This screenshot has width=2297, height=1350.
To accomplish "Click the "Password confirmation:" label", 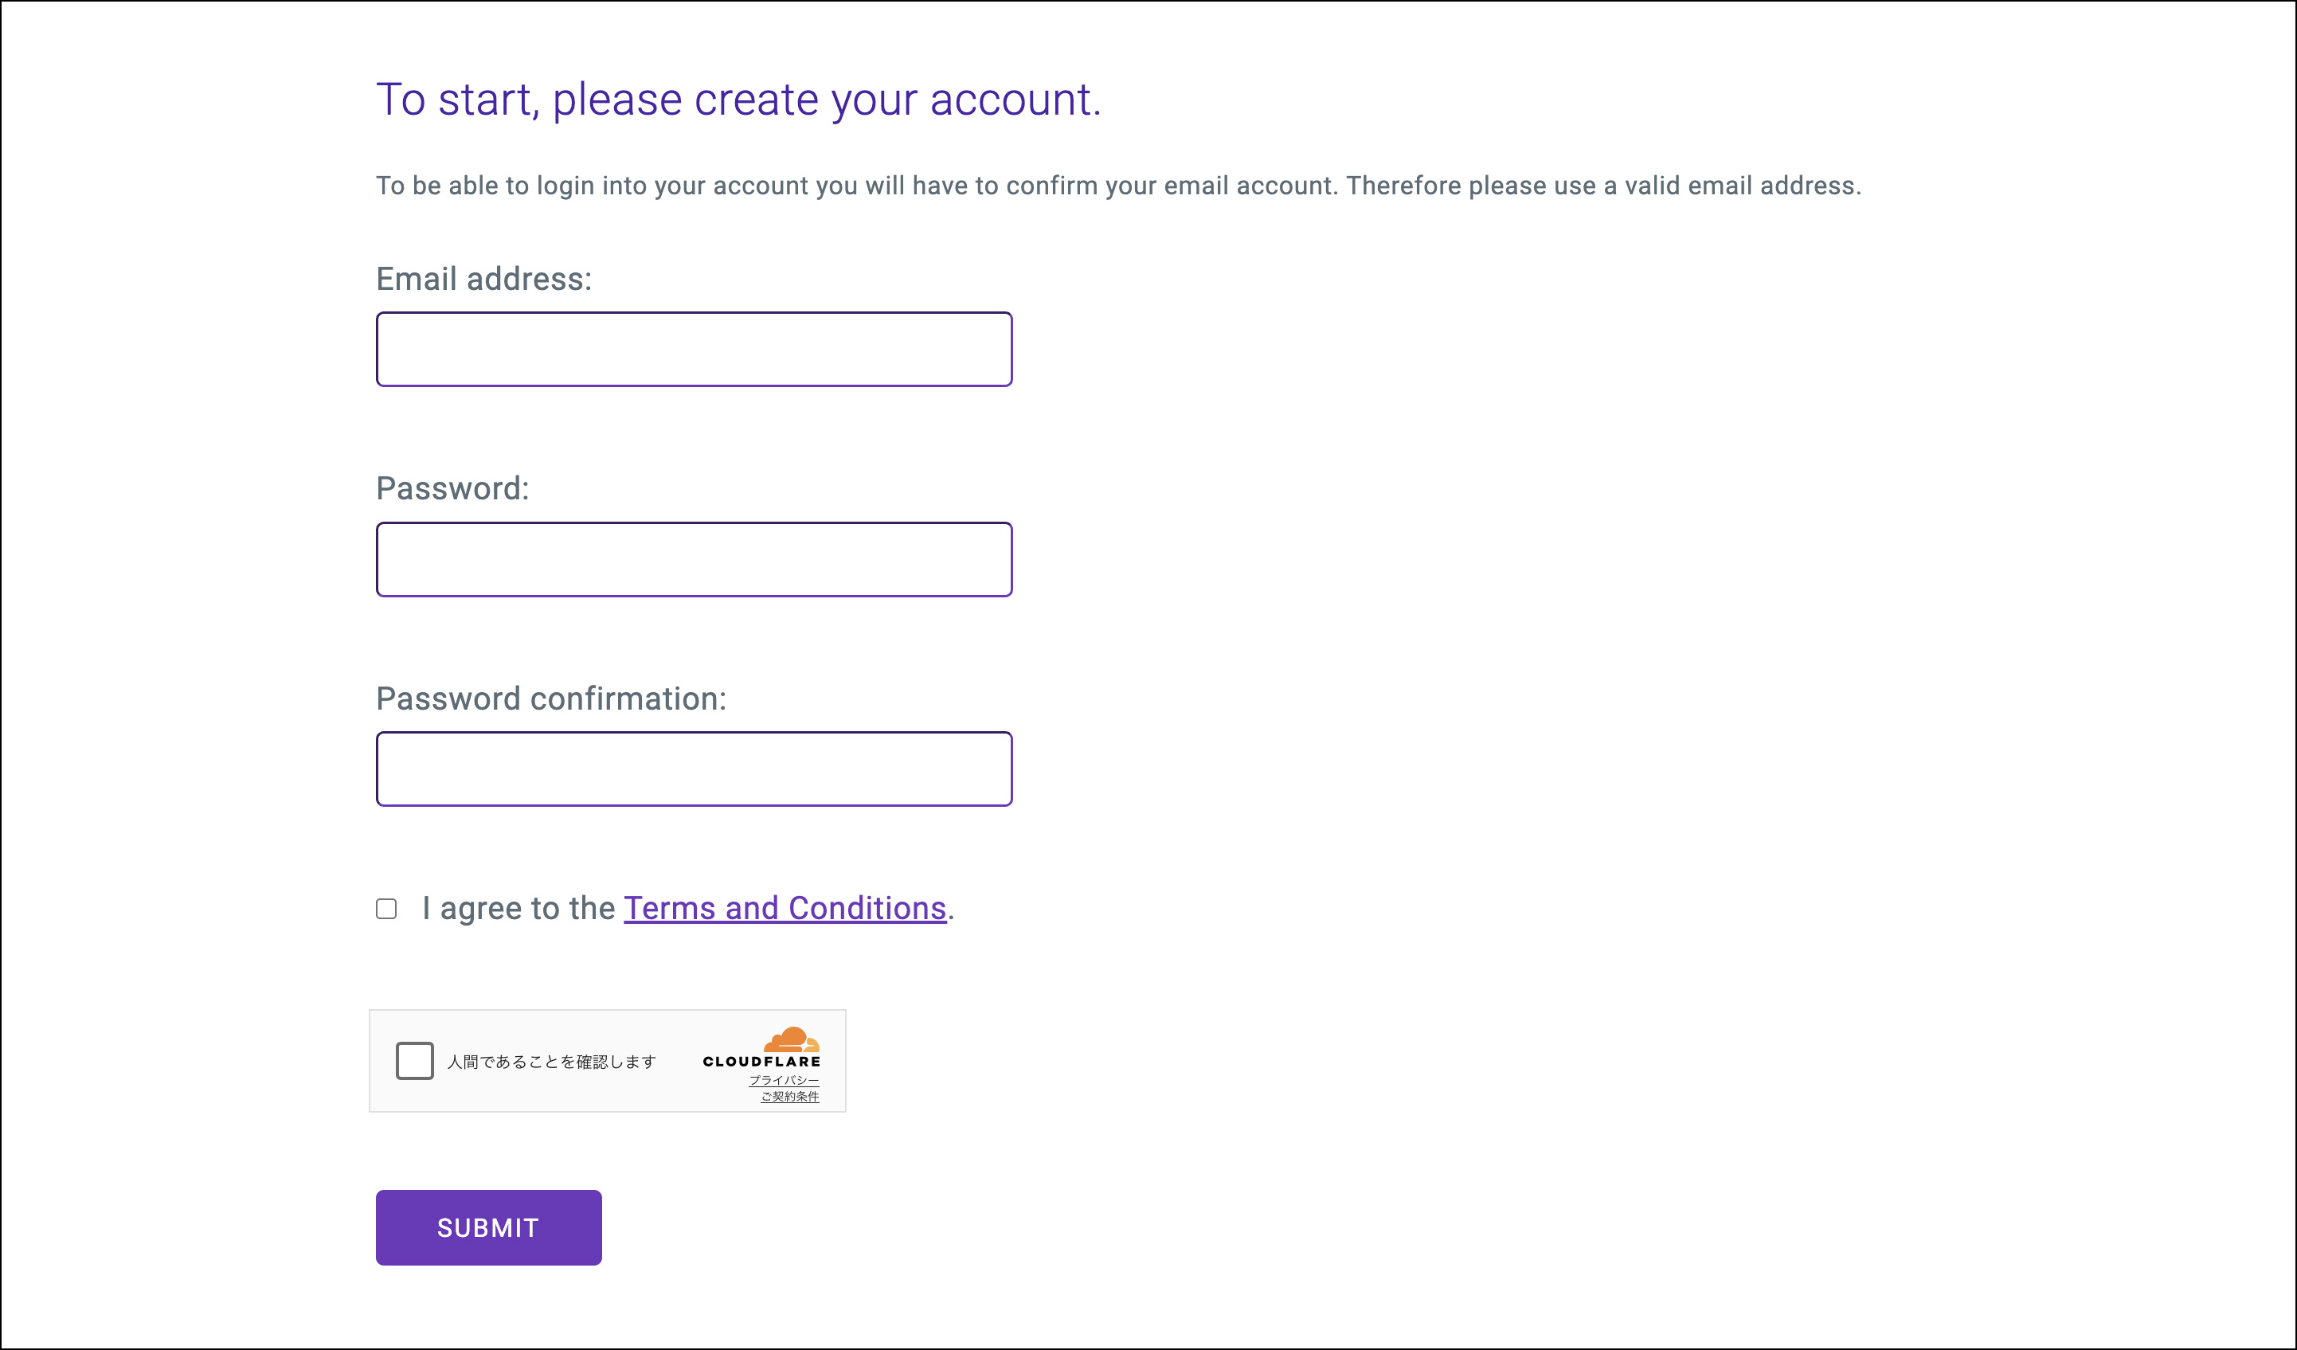I will coord(551,699).
